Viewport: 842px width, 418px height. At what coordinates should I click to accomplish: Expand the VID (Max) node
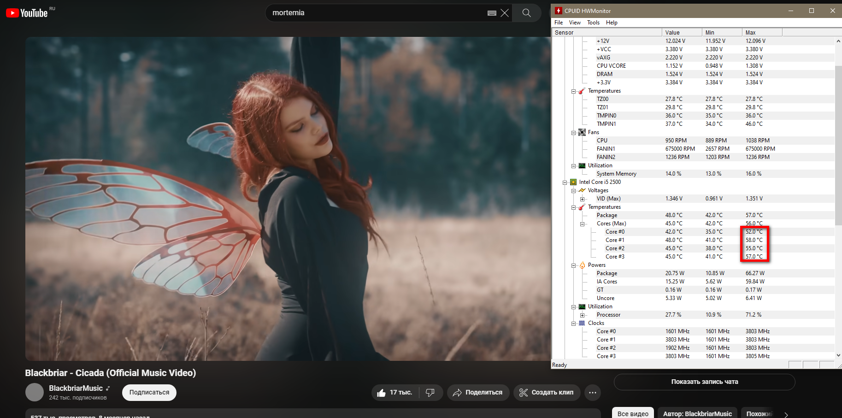pyautogui.click(x=583, y=199)
